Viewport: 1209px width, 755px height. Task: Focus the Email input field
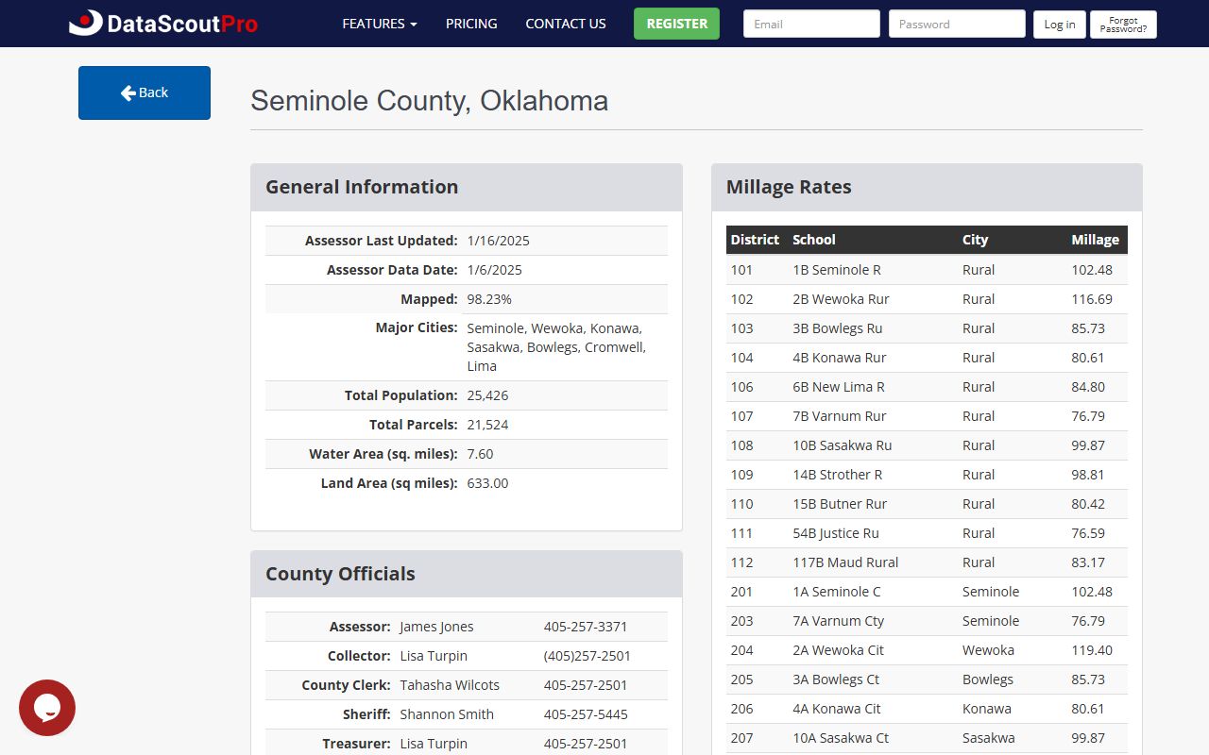[x=811, y=24]
